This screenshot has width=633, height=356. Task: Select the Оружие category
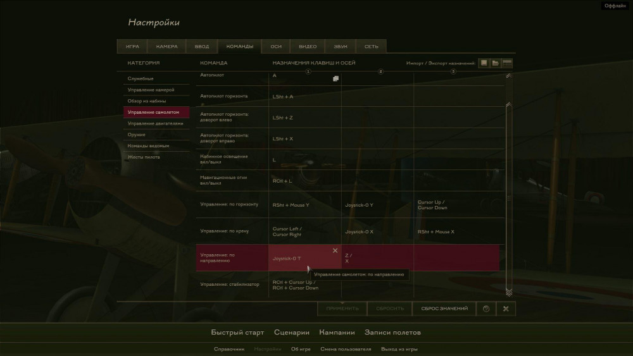[156, 135]
